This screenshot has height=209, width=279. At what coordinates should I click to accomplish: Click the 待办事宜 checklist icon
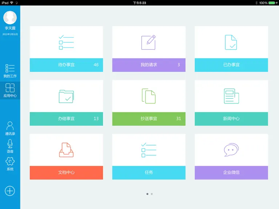(66, 42)
